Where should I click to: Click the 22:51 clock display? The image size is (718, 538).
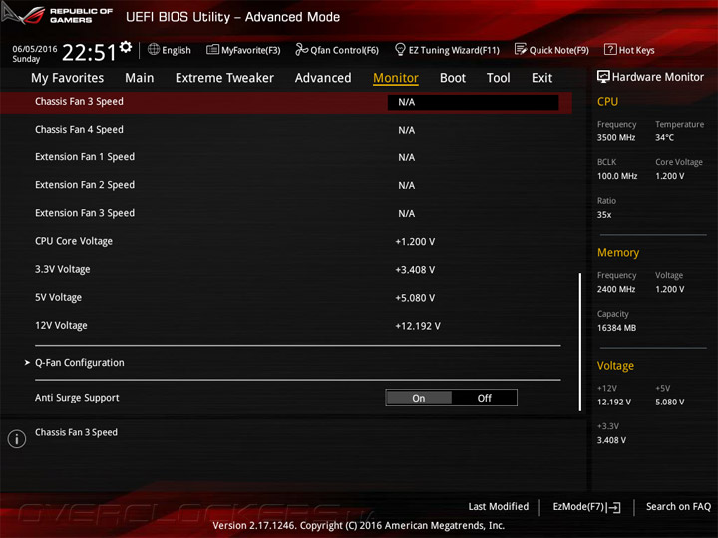click(x=89, y=52)
